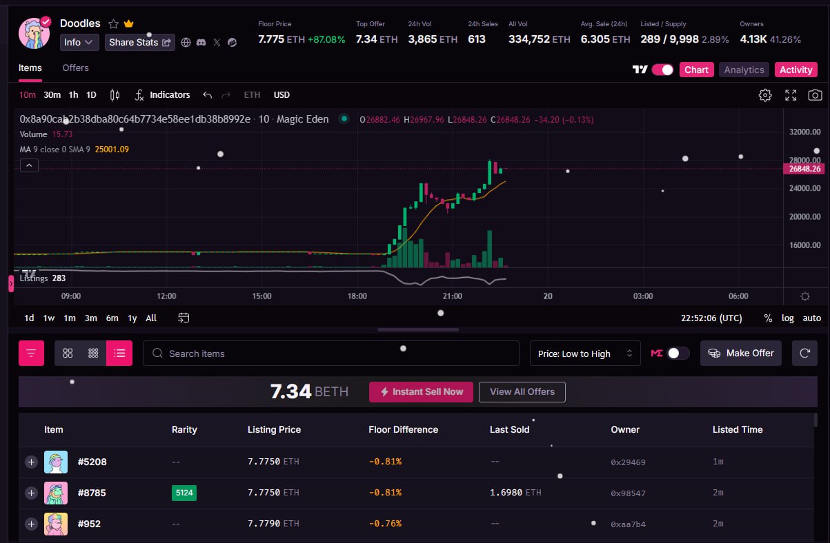
Task: Click View All Offers
Action: 522,391
